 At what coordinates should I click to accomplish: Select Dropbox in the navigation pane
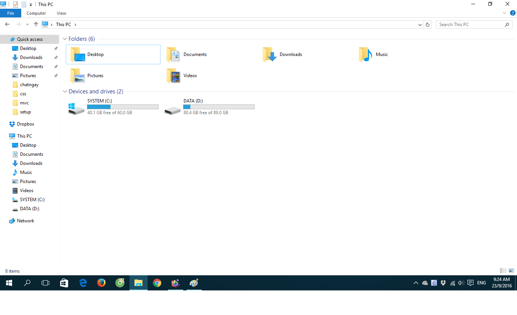coord(25,124)
